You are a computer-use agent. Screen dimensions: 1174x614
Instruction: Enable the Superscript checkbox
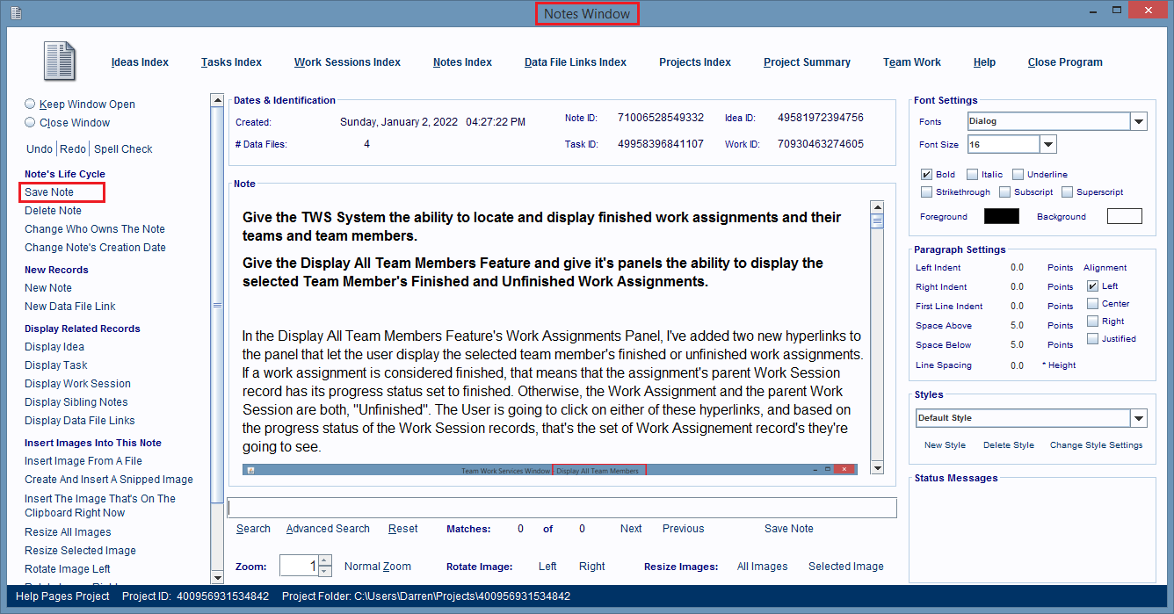click(x=1067, y=191)
